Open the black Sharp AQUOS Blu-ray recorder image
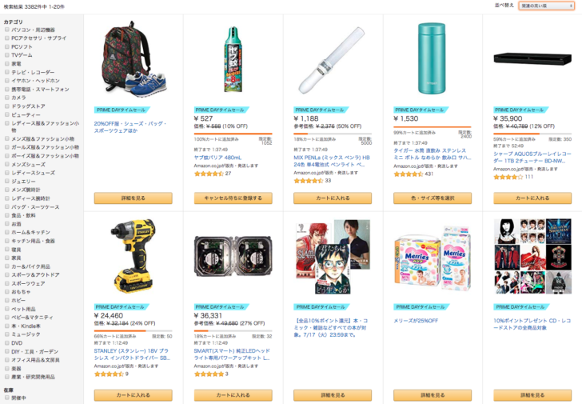Image resolution: width=582 pixels, height=404 pixels. tap(532, 59)
